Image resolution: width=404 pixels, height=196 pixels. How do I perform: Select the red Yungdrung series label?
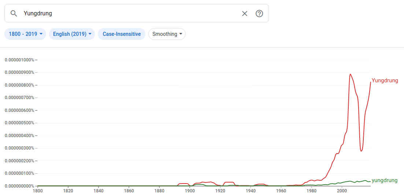pos(385,80)
